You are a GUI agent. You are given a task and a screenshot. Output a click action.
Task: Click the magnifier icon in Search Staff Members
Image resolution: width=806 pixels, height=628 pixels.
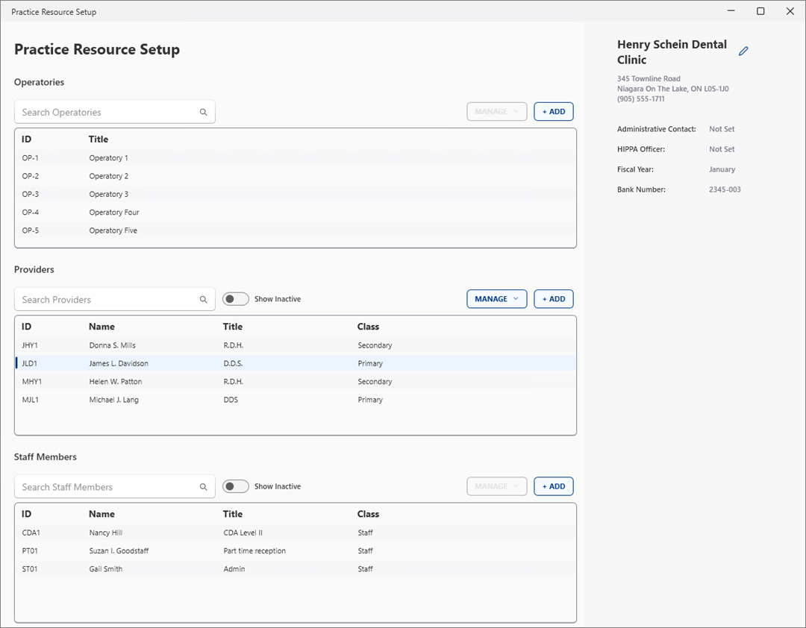coord(203,487)
